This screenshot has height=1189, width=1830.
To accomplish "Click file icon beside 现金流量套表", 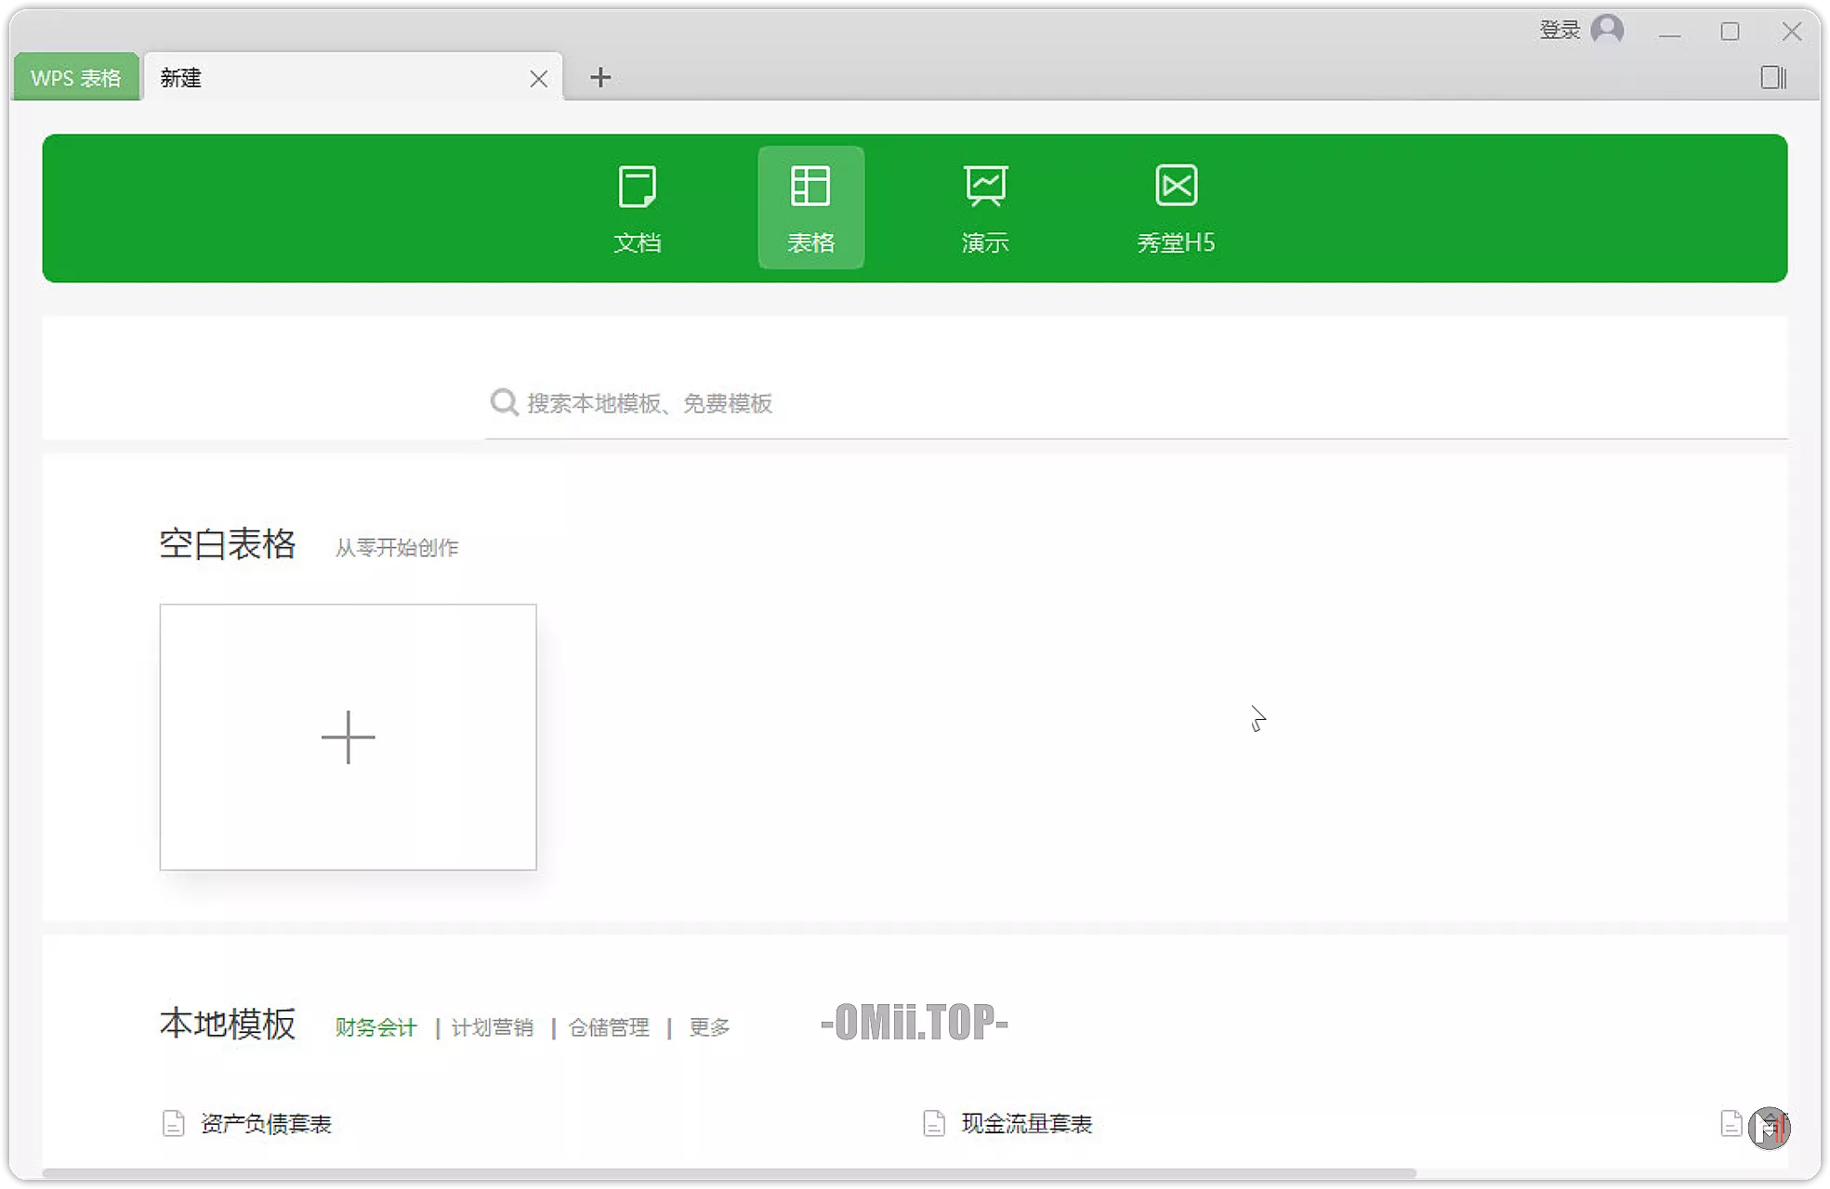I will click(934, 1123).
